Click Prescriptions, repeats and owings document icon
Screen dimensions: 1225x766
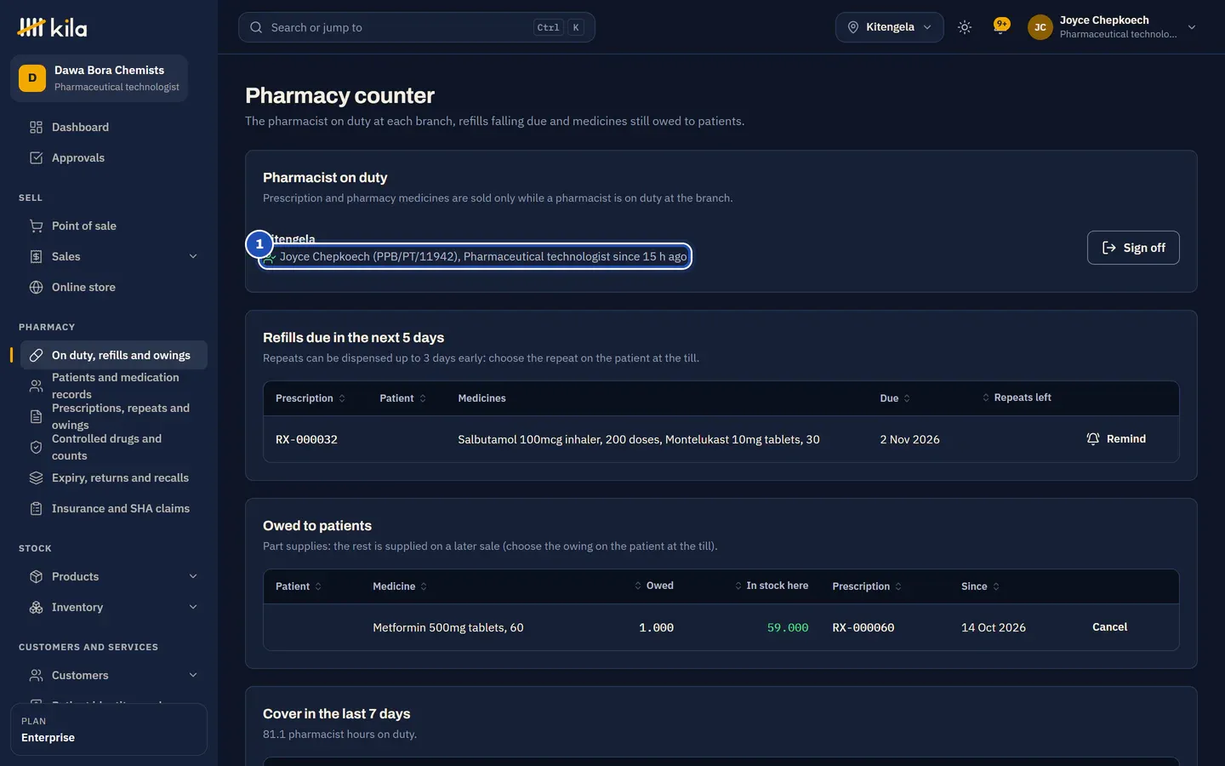point(36,417)
